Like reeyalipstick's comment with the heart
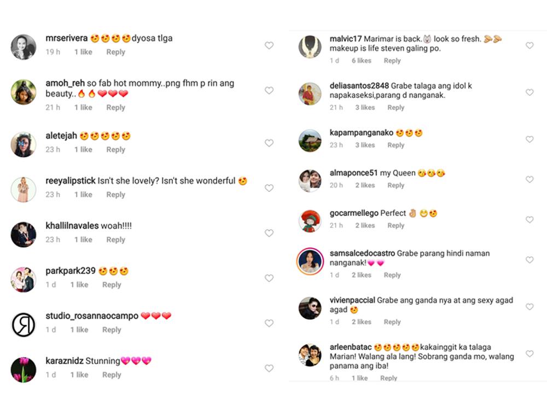Image resolution: width=547 pixels, height=410 pixels. click(269, 188)
